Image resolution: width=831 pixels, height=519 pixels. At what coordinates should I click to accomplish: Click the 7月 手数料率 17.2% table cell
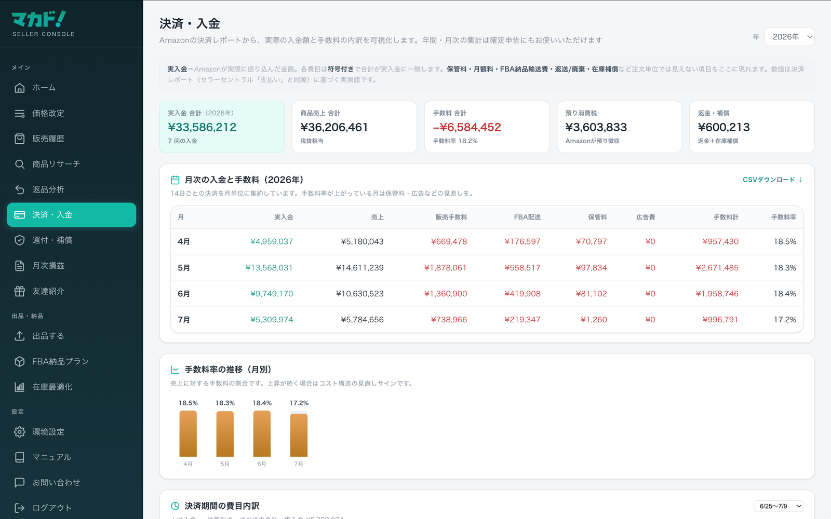click(785, 320)
